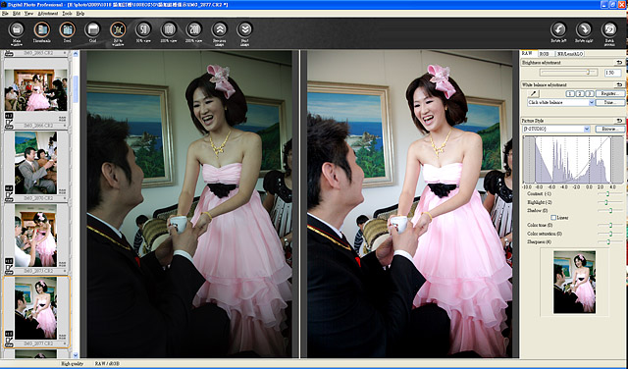Toggle the Tool palette icon

[68, 30]
